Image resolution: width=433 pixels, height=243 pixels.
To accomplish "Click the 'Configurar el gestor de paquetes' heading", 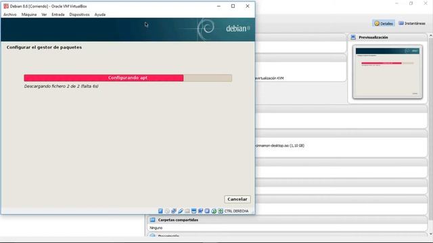I will click(x=44, y=47).
